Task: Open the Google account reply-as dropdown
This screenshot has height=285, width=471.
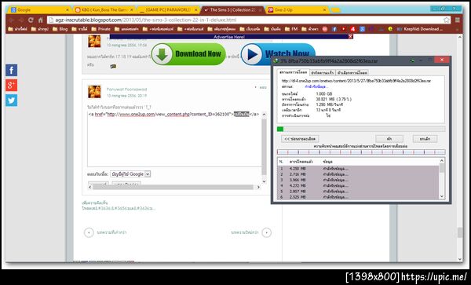Action: pos(130,174)
